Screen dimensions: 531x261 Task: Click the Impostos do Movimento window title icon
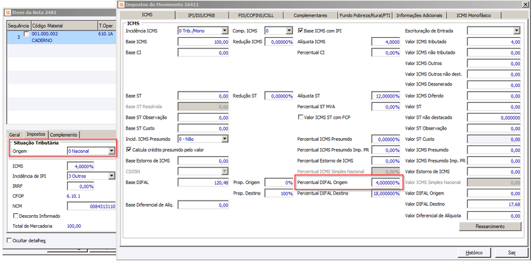coord(121,5)
